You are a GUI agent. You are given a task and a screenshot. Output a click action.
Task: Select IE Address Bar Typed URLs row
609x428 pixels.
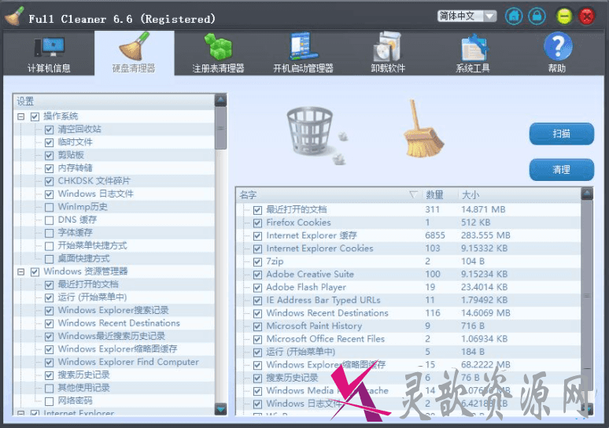[408, 301]
